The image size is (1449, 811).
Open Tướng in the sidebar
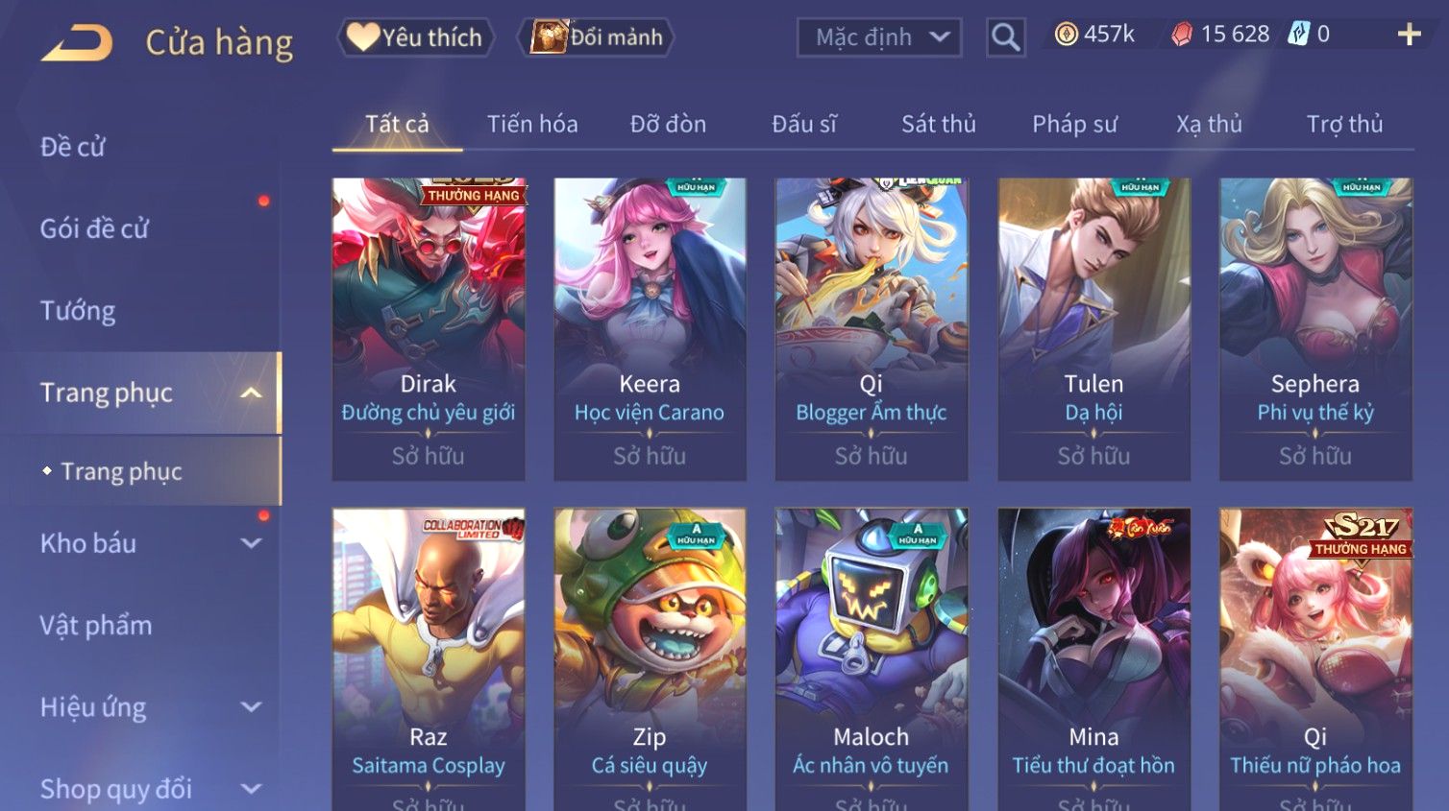tap(78, 311)
